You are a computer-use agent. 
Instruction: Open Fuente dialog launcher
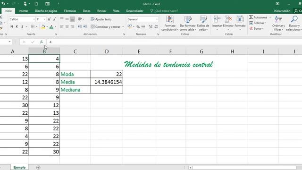click(x=56, y=34)
